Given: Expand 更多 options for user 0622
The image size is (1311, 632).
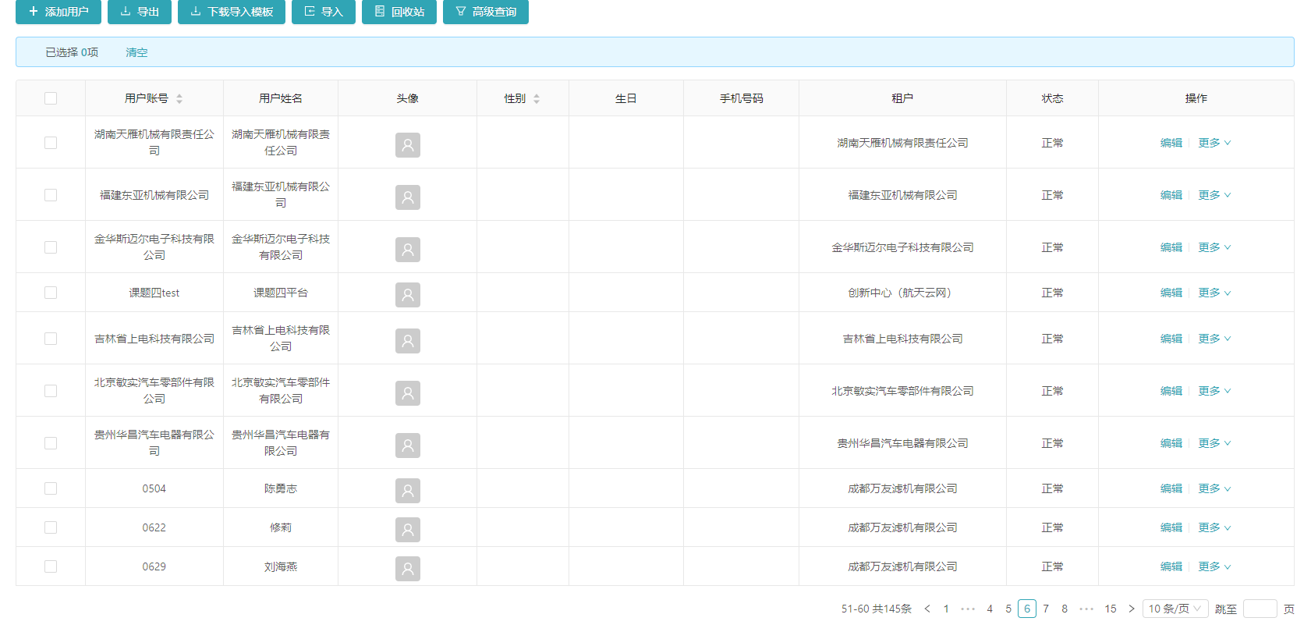Looking at the screenshot, I should 1214,527.
